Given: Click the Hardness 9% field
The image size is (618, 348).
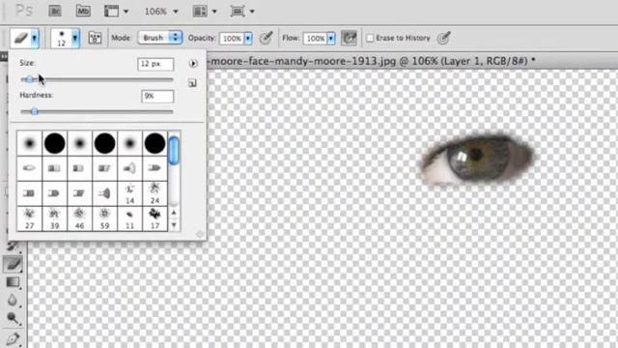Looking at the screenshot, I should click(157, 97).
